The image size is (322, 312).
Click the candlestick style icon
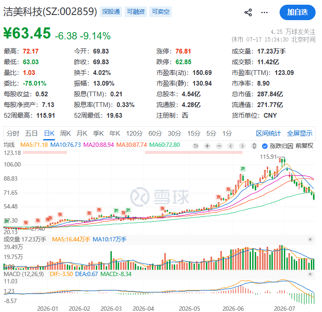[254, 146]
